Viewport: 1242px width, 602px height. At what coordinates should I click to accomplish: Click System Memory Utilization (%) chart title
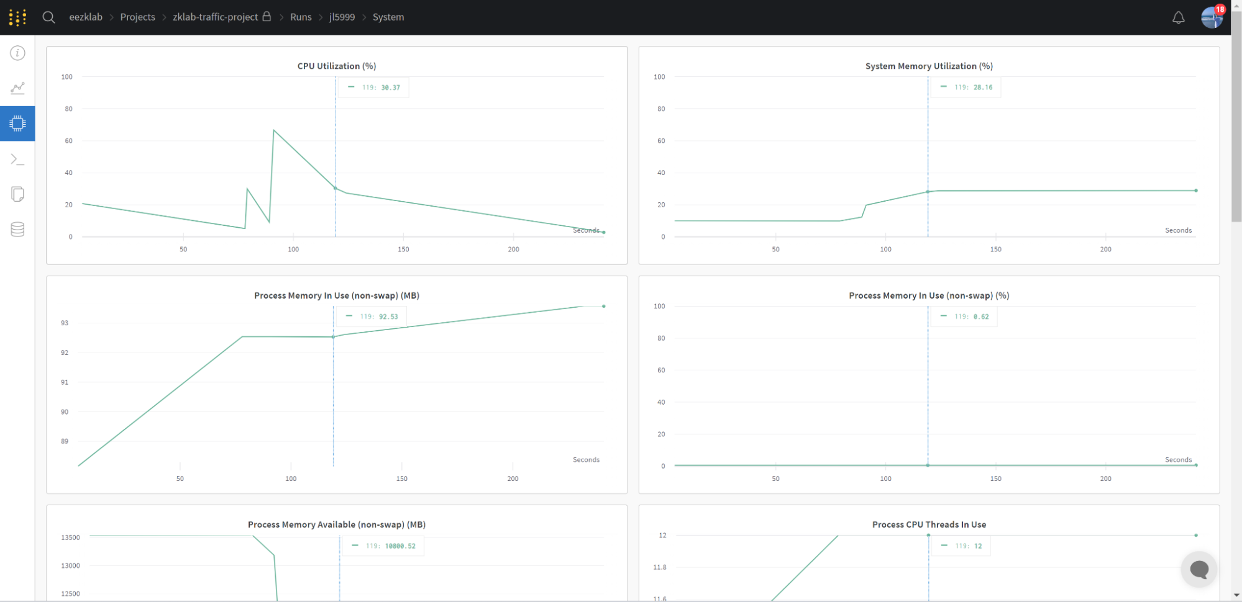(929, 66)
